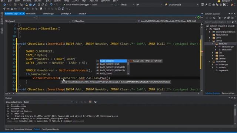The height and width of the screenshot is (133, 237).
Task: Click the New Project toolbar icon
Action: [15, 5]
